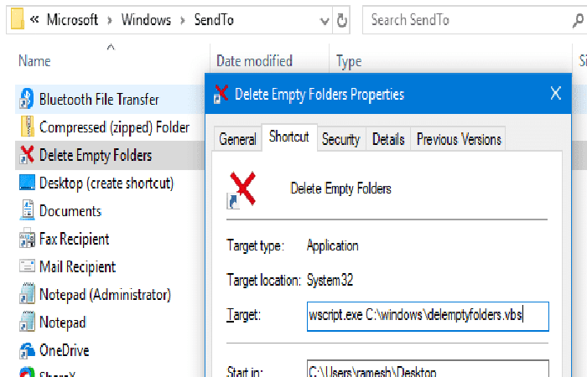587x377 pixels.
Task: Click inside the Target text field
Action: 428,316
